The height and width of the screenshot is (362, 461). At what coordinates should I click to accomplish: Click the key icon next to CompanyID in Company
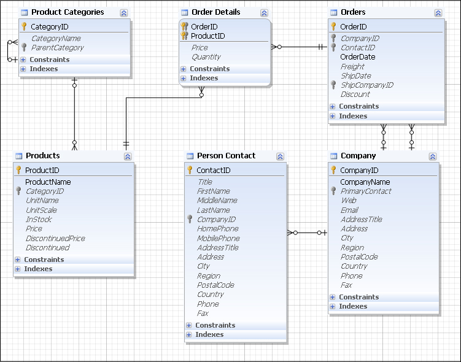click(x=333, y=170)
